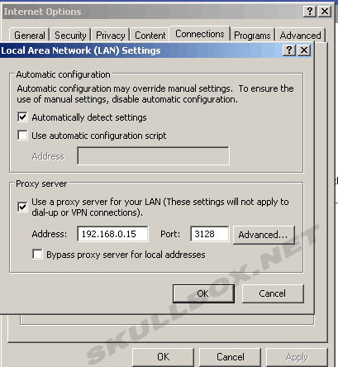Close the LAN Settings dialog with X

304,50
